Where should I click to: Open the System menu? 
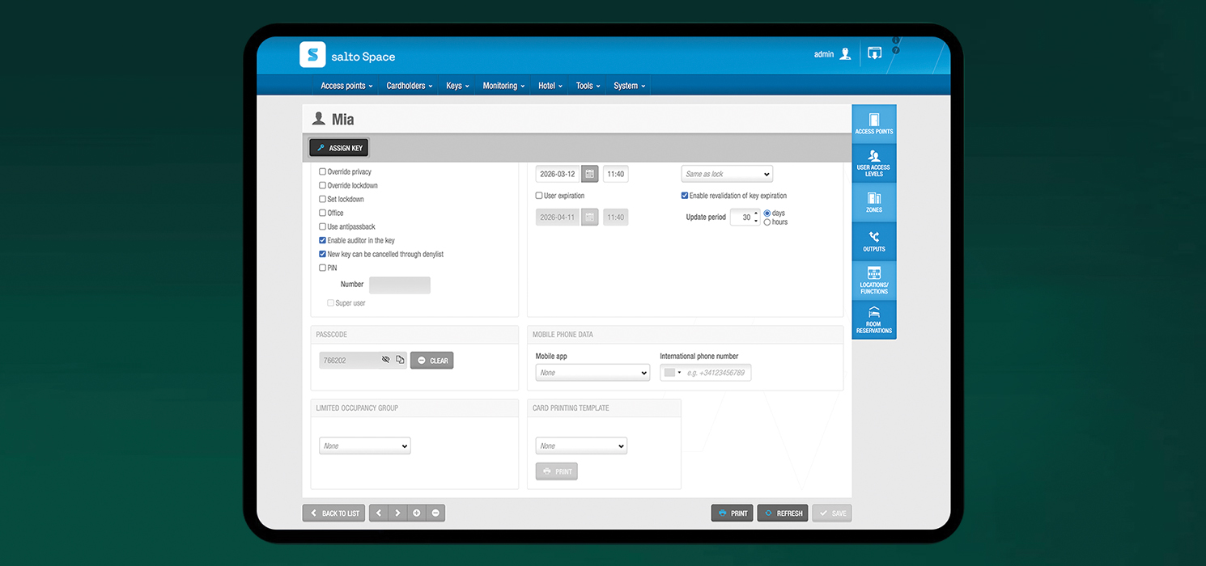click(629, 86)
